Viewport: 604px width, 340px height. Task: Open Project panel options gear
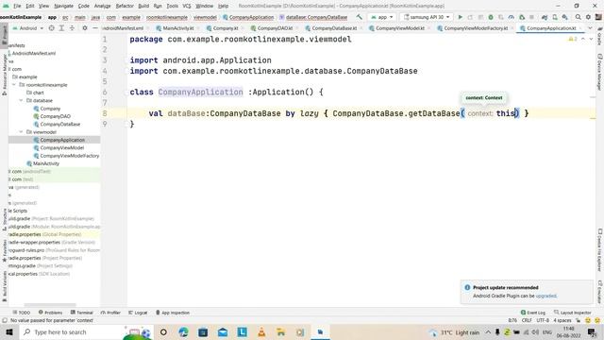click(x=85, y=28)
